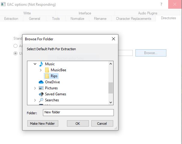Select the second, checked radio button in EAC options

click(15, 54)
